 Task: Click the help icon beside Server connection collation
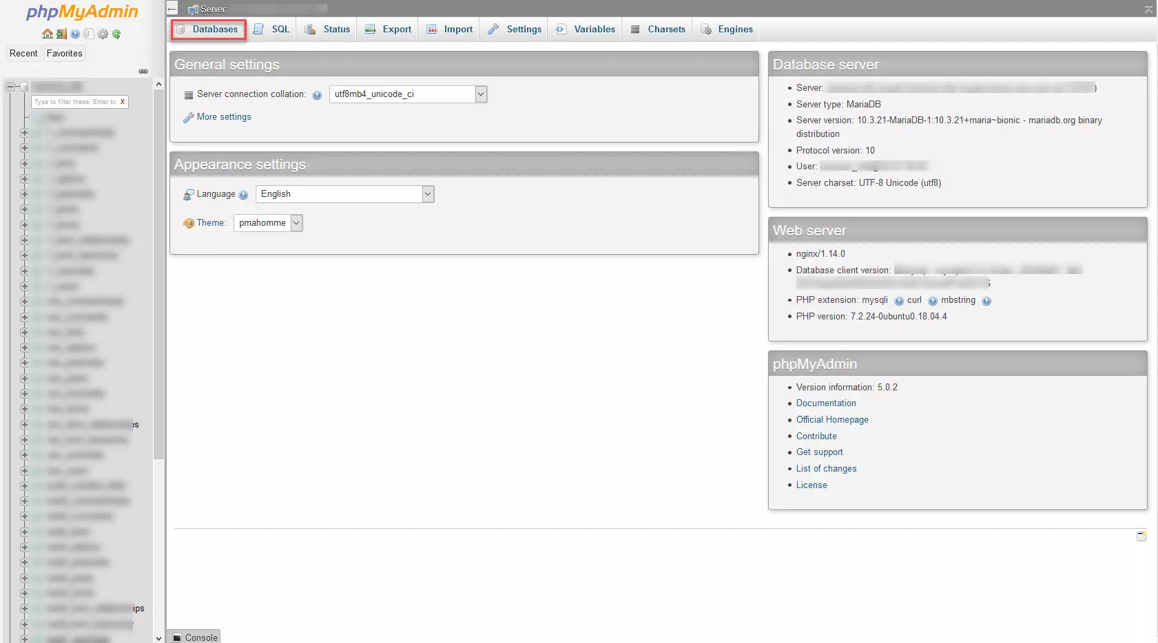coord(317,95)
